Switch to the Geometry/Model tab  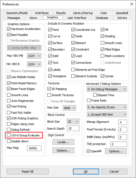pos(17,13)
